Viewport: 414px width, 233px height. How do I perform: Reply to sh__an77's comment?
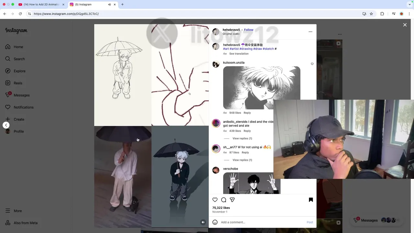(245, 152)
